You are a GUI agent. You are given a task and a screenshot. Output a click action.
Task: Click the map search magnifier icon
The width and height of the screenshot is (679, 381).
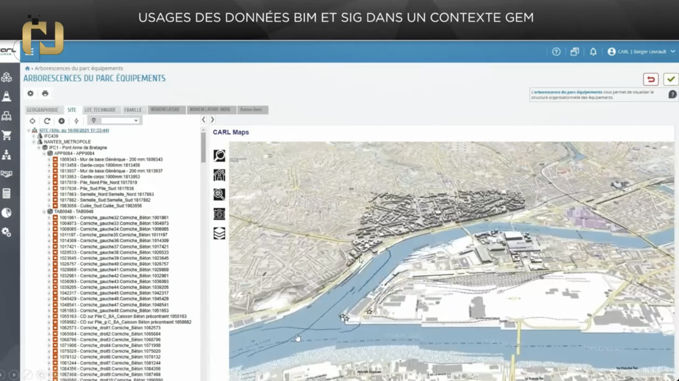click(x=219, y=156)
